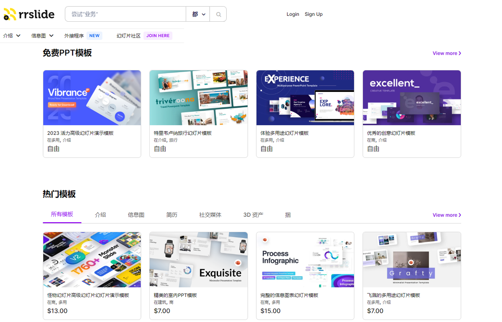Viewport: 502px width, 322px height.
Task: Click the PowerPoint icon on Exquisite thumbnail
Action: click(238, 263)
